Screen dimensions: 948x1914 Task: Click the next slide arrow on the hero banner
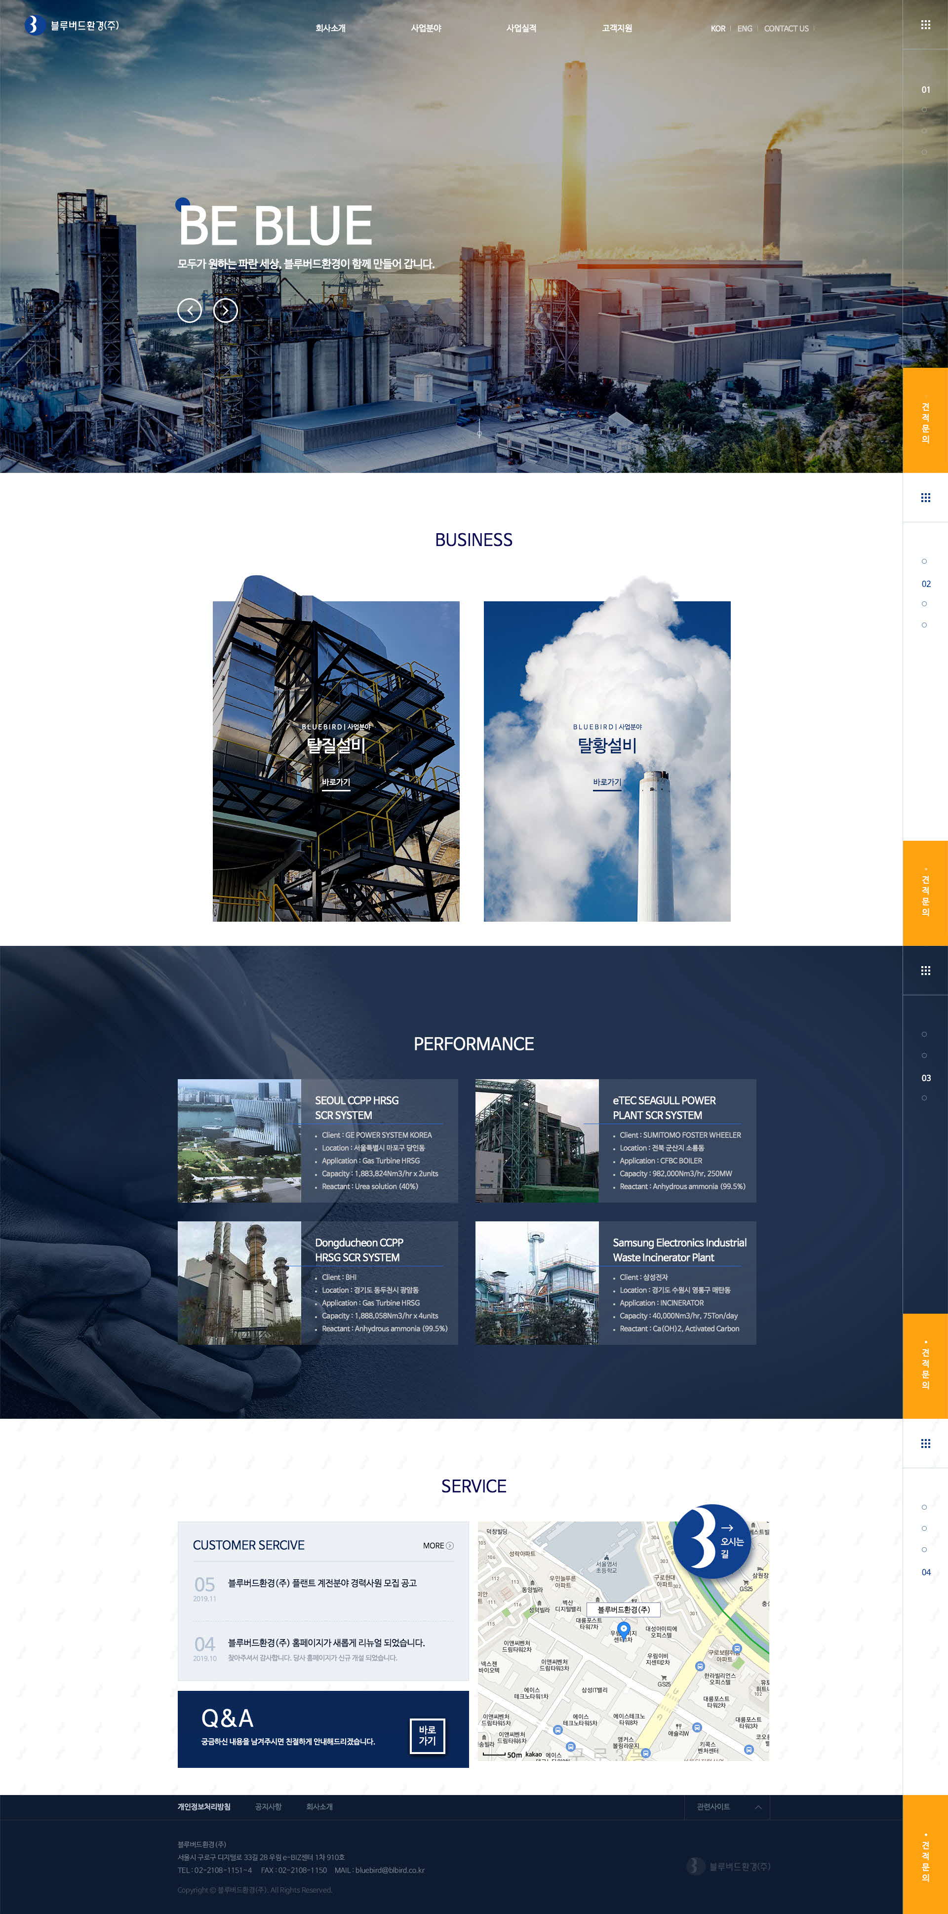pyautogui.click(x=225, y=310)
